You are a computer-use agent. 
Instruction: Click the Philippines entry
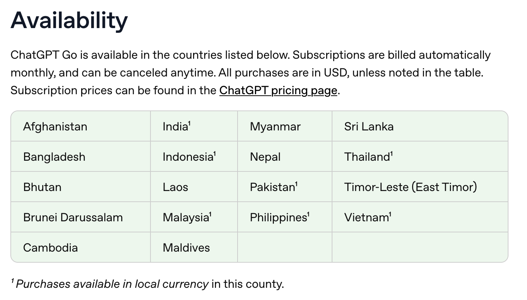[279, 218]
